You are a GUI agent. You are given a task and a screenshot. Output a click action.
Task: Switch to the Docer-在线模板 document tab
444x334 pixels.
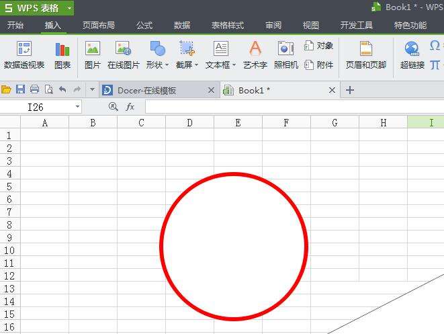tap(159, 90)
